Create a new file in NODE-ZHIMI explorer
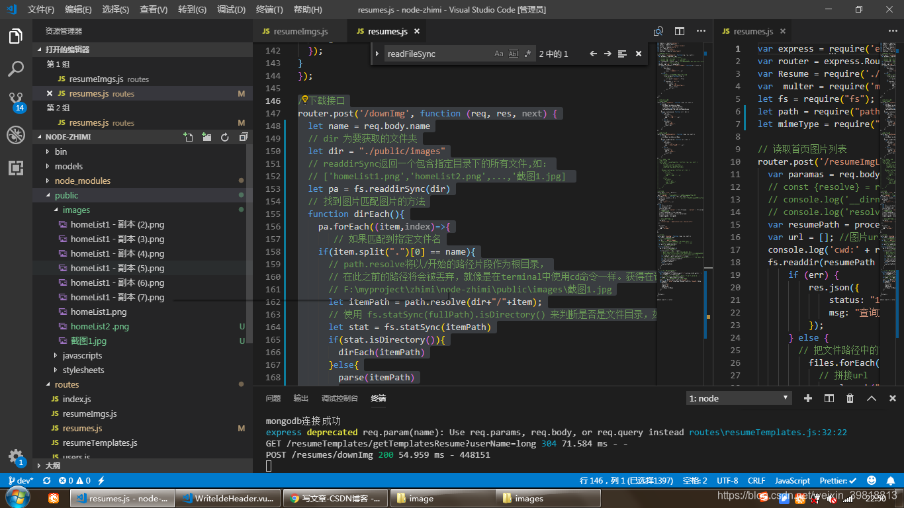This screenshot has width=904, height=508. 187,136
